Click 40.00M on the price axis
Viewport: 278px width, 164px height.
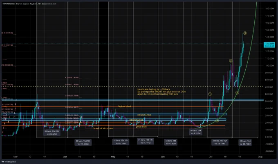pyautogui.click(x=269, y=108)
